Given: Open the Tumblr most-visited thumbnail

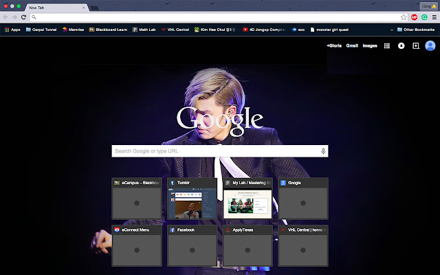Looking at the screenshot, I should click(x=192, y=199).
